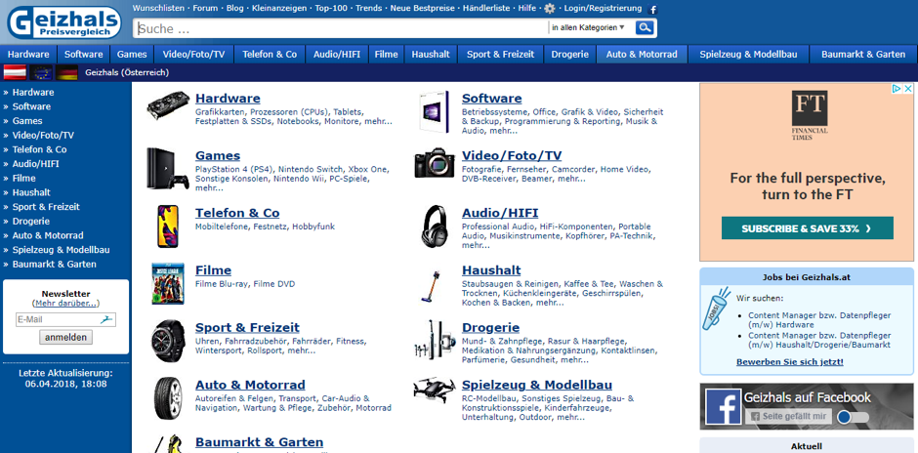The width and height of the screenshot is (918, 453).
Task: Click 'Bewerben Sie sich jetzt!' link
Action: 790,361
